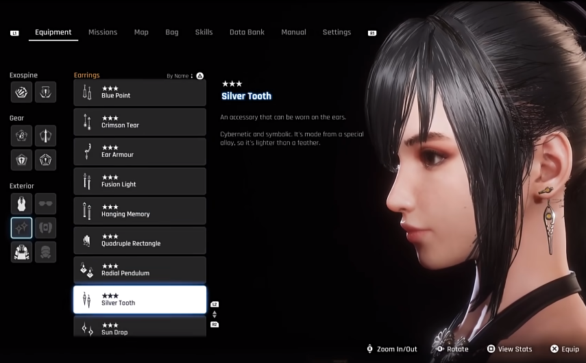Choose the outfit bodysuit Exterior slot
The image size is (586, 363).
pyautogui.click(x=21, y=203)
